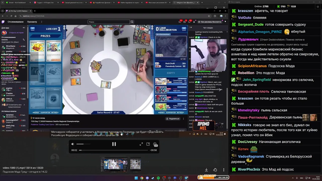Pause the playing Telegram video
Image resolution: width=322 pixels, height=181 pixels.
click(114, 144)
